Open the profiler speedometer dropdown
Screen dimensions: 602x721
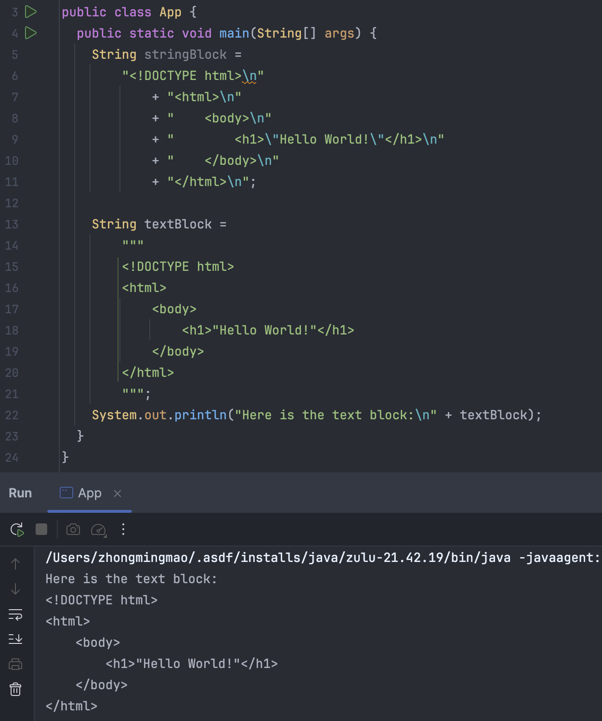point(99,530)
